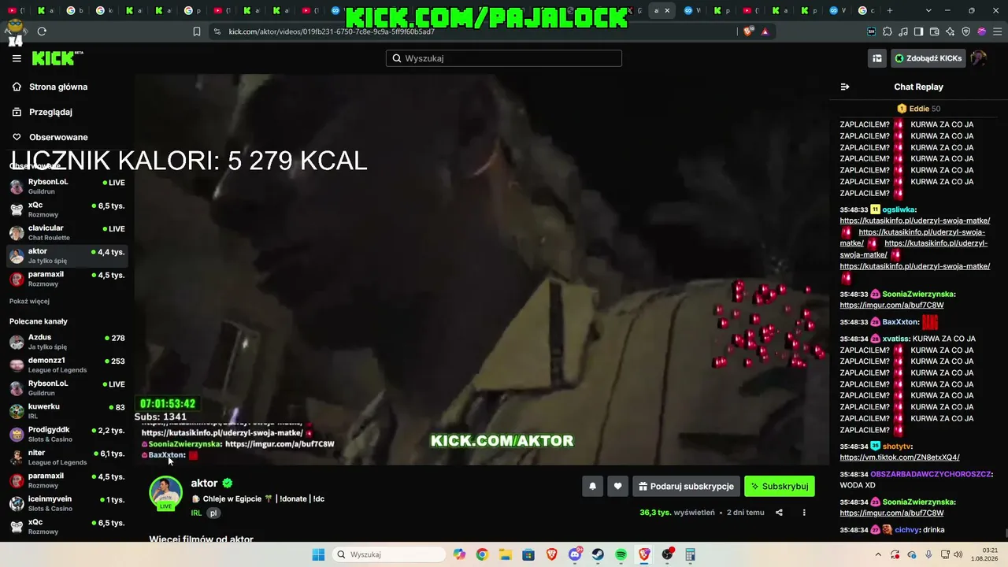Screen dimensions: 1008x567
Task: Open niter recommended channel
Action: pyautogui.click(x=67, y=457)
